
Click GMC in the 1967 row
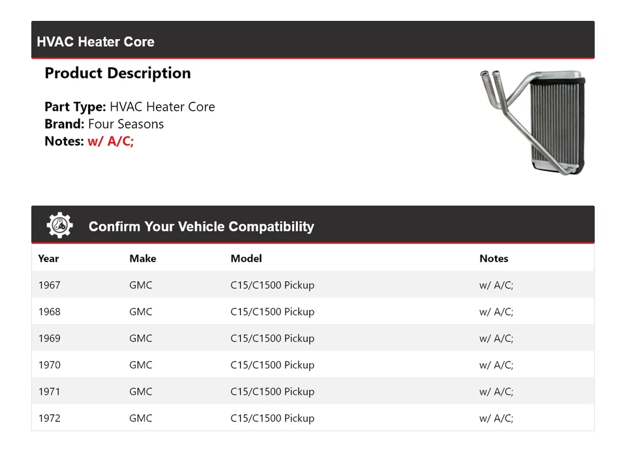click(x=141, y=285)
